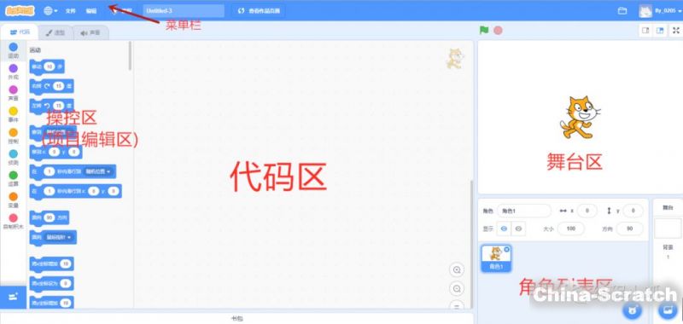Expand the random position dropdown in glide block

point(98,171)
